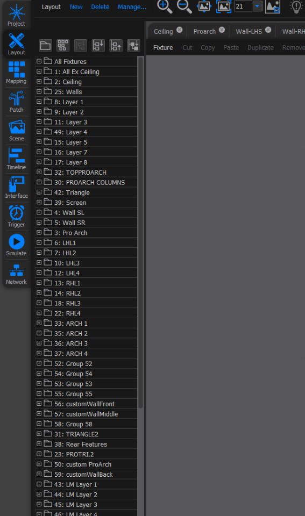The image size is (305, 516).
Task: Select the 30: PROARCH COLUMNS group
Action: click(x=86, y=182)
